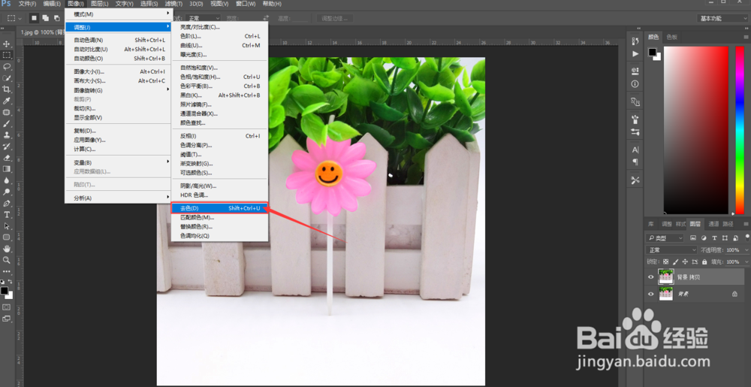Select the Zoom magnifier tool

coord(7,260)
